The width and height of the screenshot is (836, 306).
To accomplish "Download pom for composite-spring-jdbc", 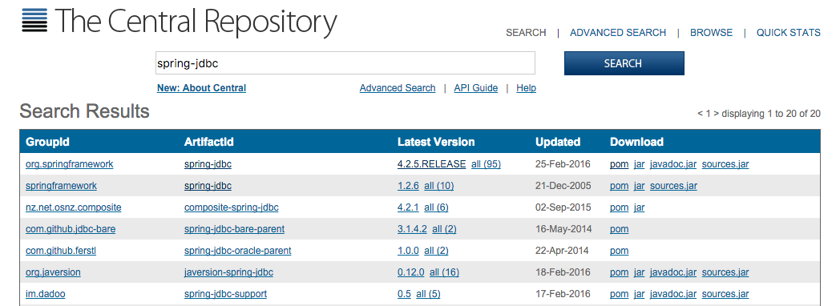I will [x=619, y=207].
